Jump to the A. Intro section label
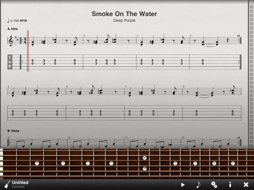 coord(12,29)
